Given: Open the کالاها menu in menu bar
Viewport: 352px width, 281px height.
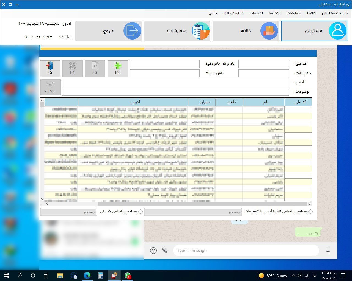Looking at the screenshot, I should click(x=311, y=13).
